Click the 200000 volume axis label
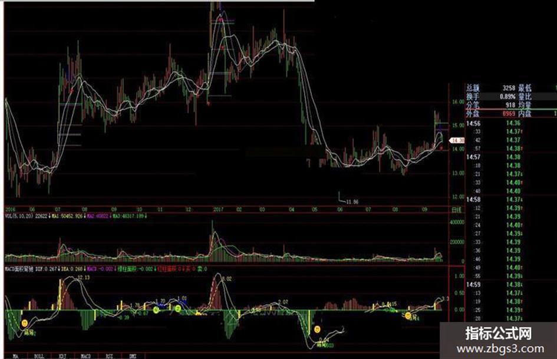The image size is (557, 359). [457, 242]
